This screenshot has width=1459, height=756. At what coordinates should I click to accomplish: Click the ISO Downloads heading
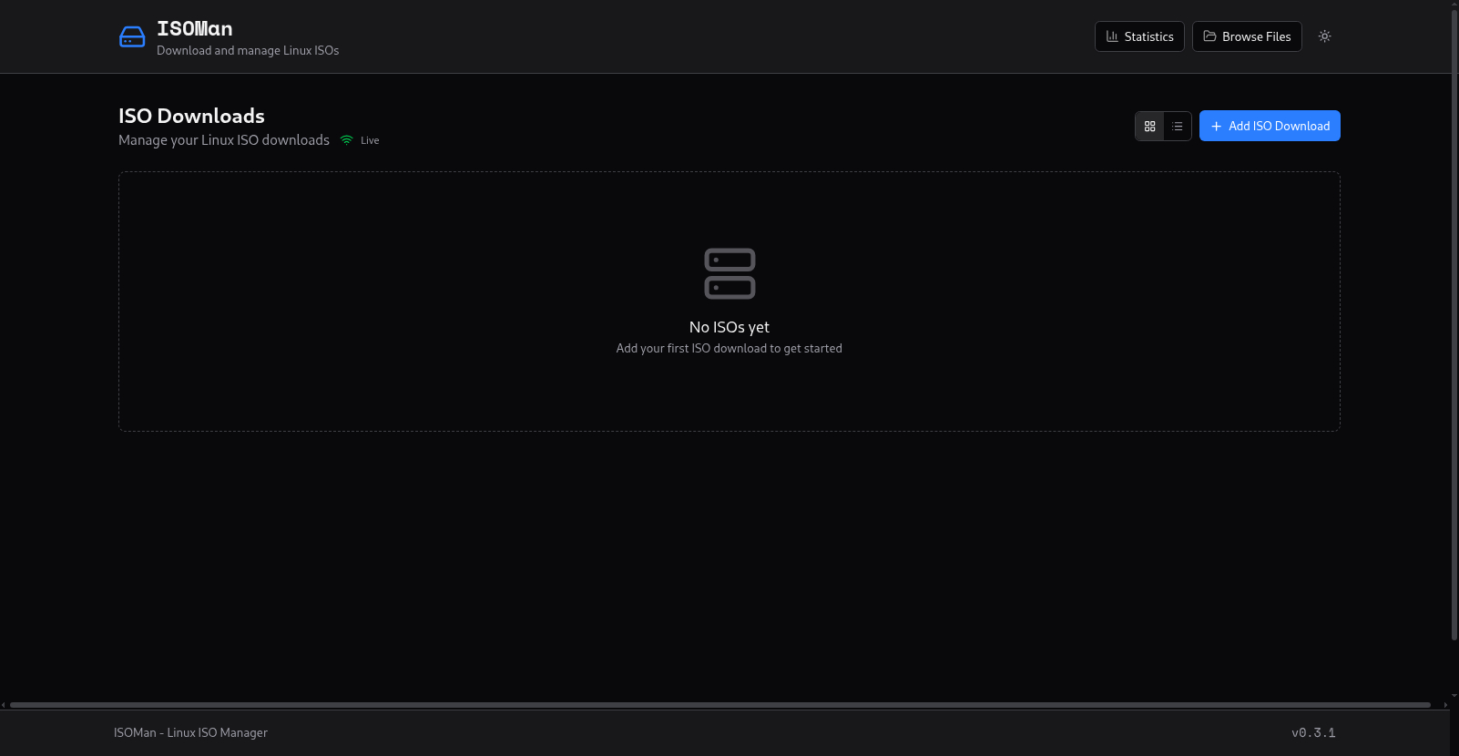click(x=191, y=116)
